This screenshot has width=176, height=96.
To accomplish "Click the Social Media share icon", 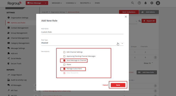I will pos(8,58).
